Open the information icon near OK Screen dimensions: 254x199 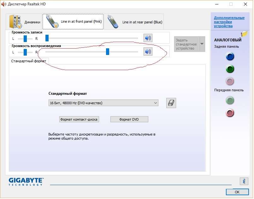pos(244,181)
